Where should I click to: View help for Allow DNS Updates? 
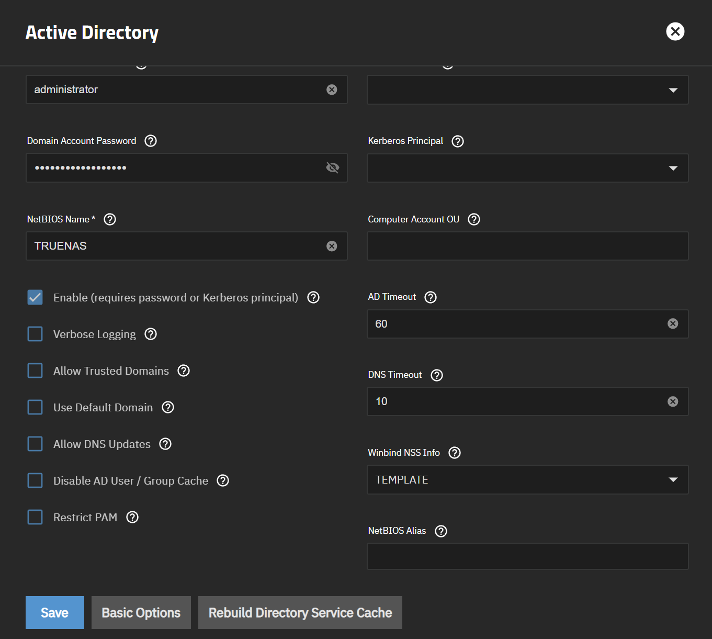pos(165,444)
